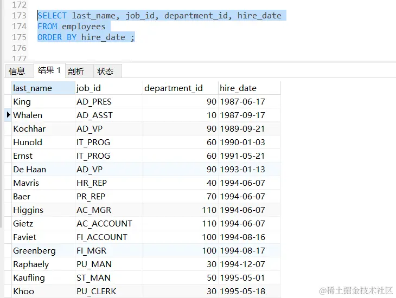Image resolution: width=396 pixels, height=298 pixels.
Task: Select hire_date 1995-05-18 cell
Action: (x=250, y=291)
